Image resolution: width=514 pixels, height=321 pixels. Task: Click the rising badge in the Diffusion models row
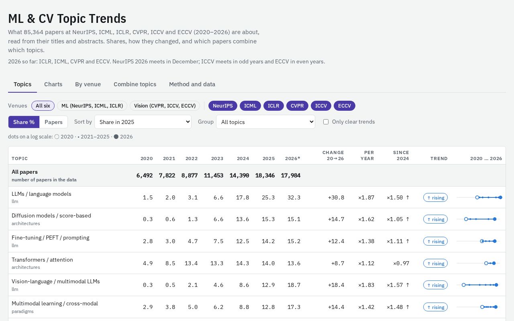(x=435, y=219)
